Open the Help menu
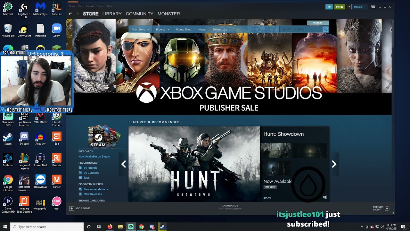 point(110,6)
